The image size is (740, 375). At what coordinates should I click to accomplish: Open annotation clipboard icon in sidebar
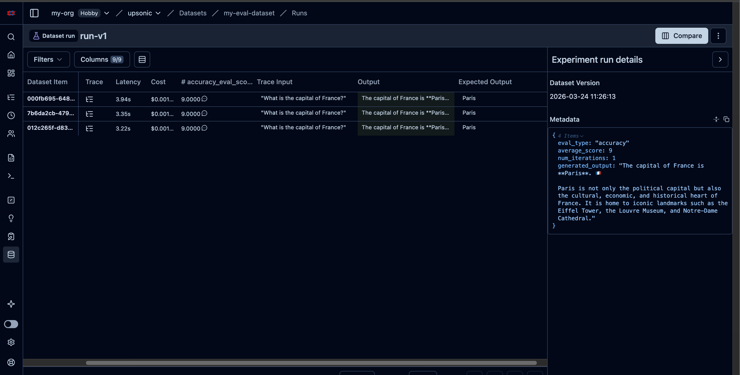(11, 236)
